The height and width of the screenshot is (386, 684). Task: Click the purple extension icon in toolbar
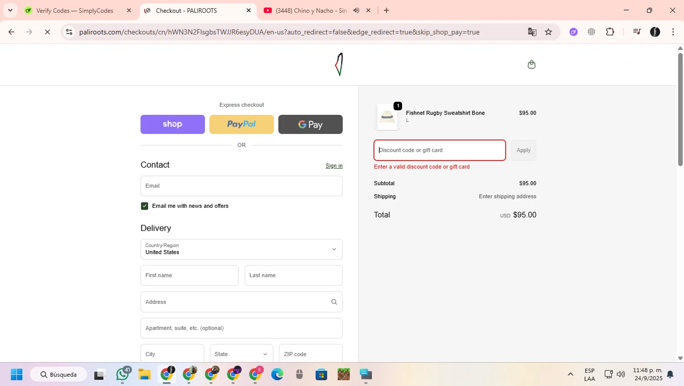[574, 32]
